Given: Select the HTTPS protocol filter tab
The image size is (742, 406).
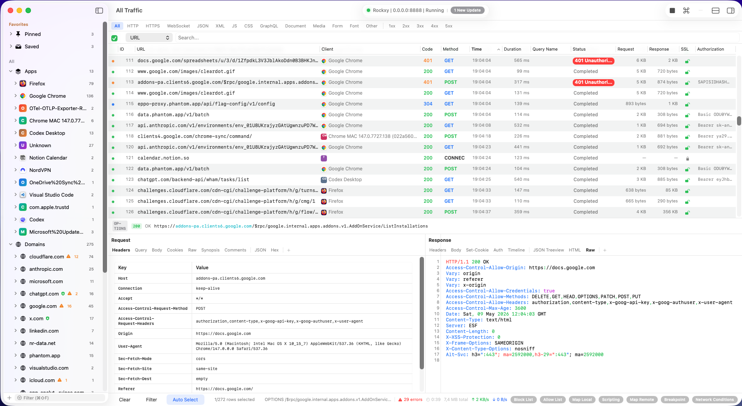Looking at the screenshot, I should [x=153, y=26].
